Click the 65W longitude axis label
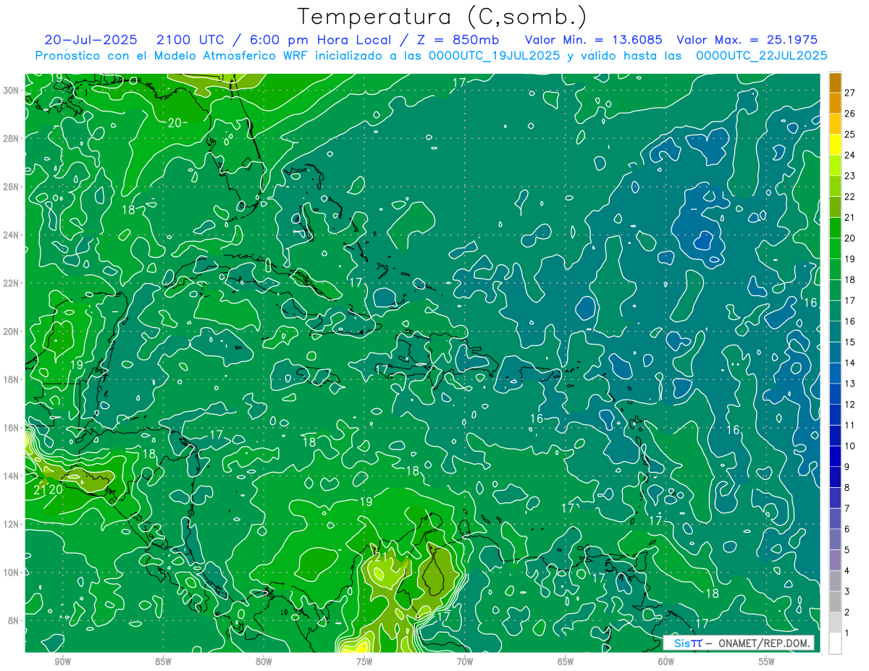The height and width of the screenshot is (671, 869). [x=566, y=662]
